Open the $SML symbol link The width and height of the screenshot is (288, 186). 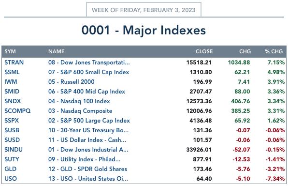(x=12, y=72)
